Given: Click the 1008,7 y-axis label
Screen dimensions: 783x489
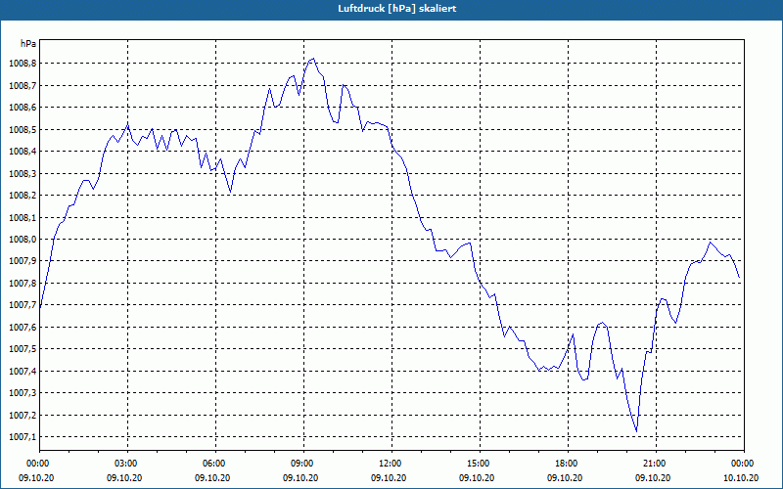Looking at the screenshot, I should pyautogui.click(x=23, y=85).
